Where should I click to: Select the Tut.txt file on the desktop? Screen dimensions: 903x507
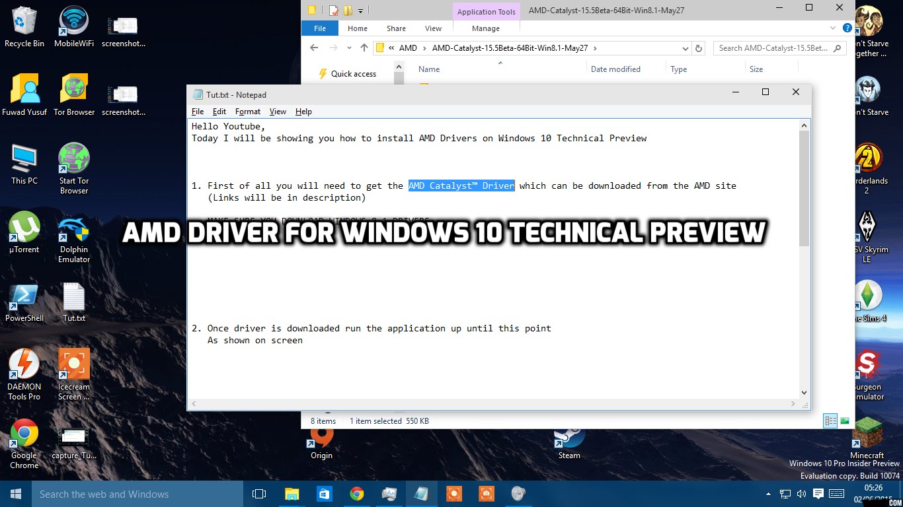click(x=74, y=302)
